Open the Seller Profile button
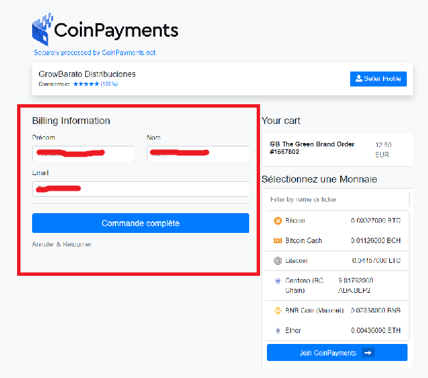This screenshot has width=428, height=378. pyautogui.click(x=378, y=79)
